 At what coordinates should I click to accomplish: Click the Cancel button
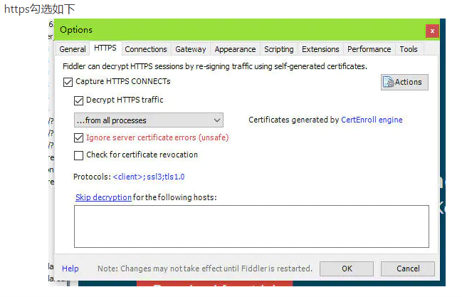(407, 269)
